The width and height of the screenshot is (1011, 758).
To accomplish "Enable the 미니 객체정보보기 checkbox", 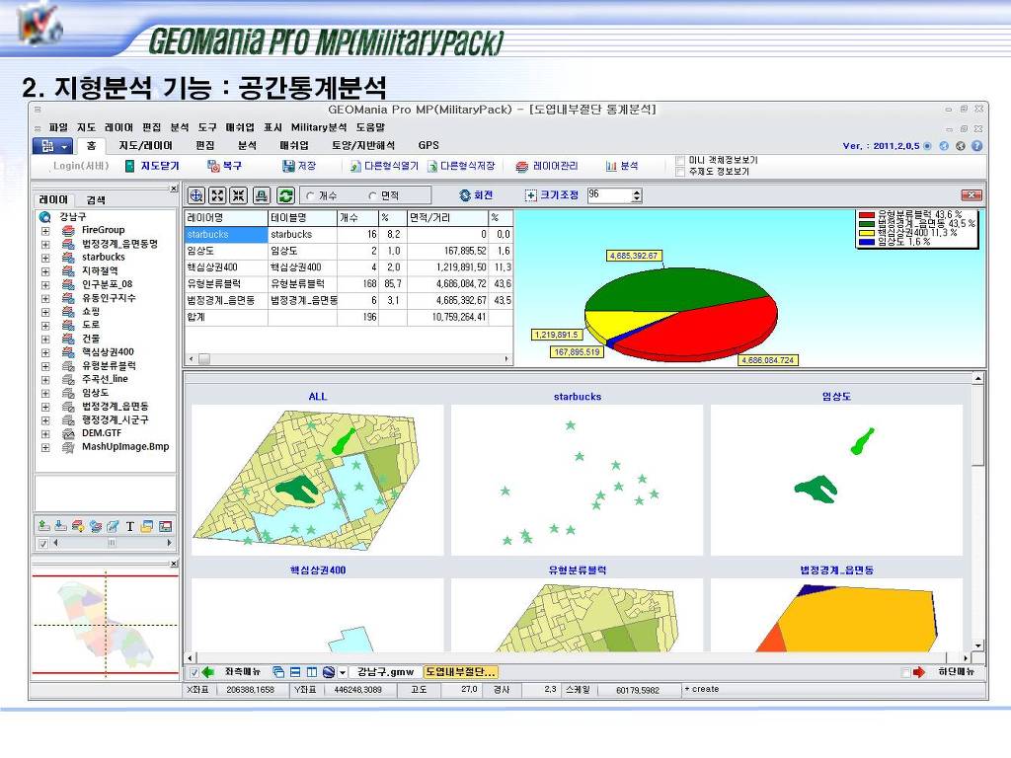I will point(679,160).
